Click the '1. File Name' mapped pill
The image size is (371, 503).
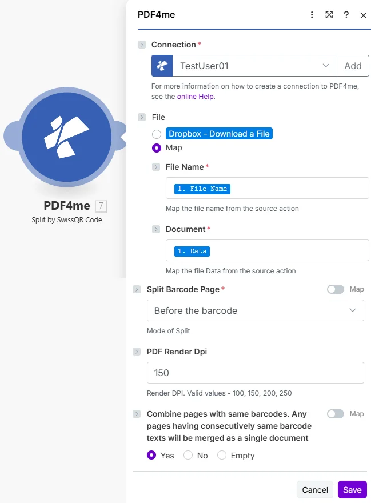(202, 189)
